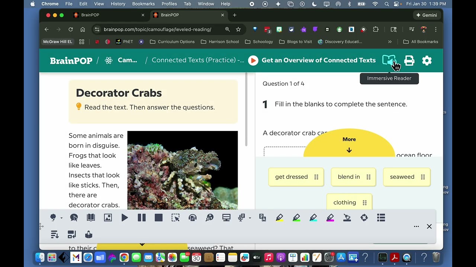Toggle the Read&Write prediction tool
Viewport: 476px width, 267px height.
pos(53,218)
